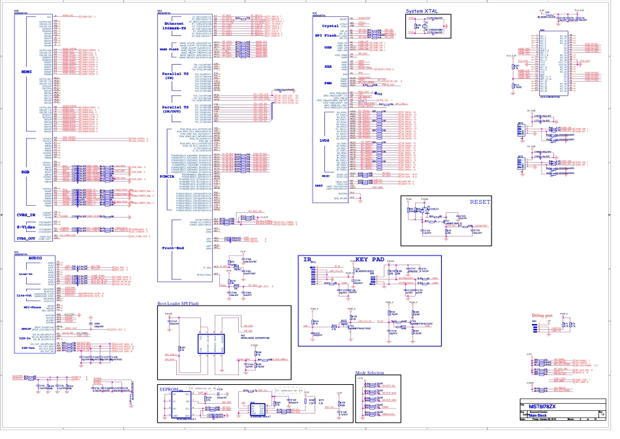The height and width of the screenshot is (439, 620).
Task: Select the EEPROM section title
Action: pyautogui.click(x=170, y=388)
